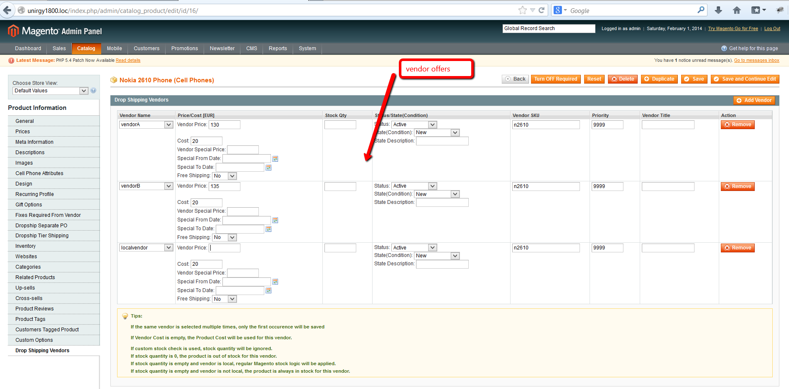Screen dimensions: 789x389
Task: Click localvendor Cost field
Action: tap(207, 264)
